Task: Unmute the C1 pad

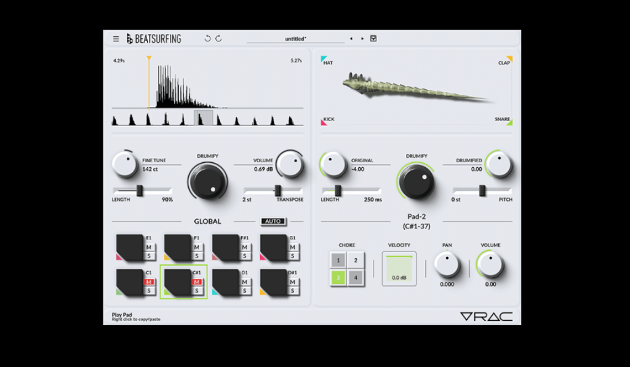Action: coord(149,282)
